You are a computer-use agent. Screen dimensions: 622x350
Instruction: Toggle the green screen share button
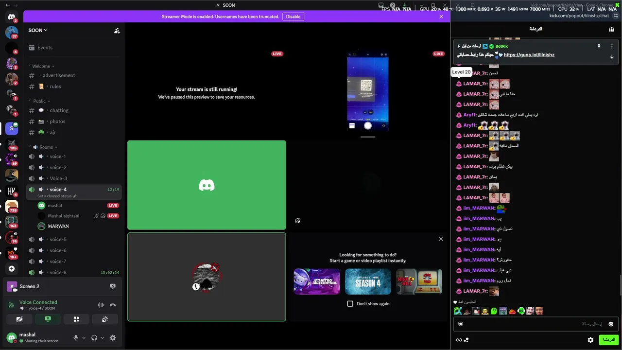pyautogui.click(x=48, y=319)
